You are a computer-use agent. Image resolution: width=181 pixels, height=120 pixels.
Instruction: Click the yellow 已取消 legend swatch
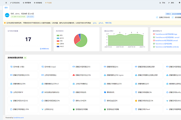pos(58,43)
